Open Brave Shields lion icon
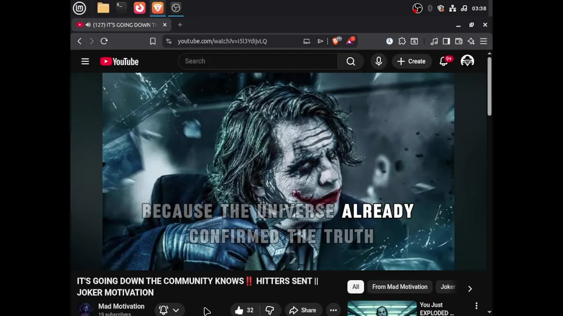 [336, 41]
